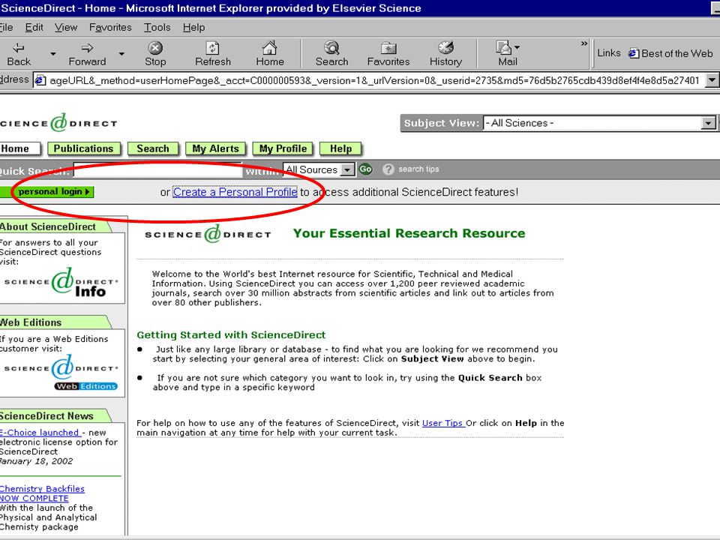Open the All Sources dropdown
720x540 pixels.
(x=318, y=170)
